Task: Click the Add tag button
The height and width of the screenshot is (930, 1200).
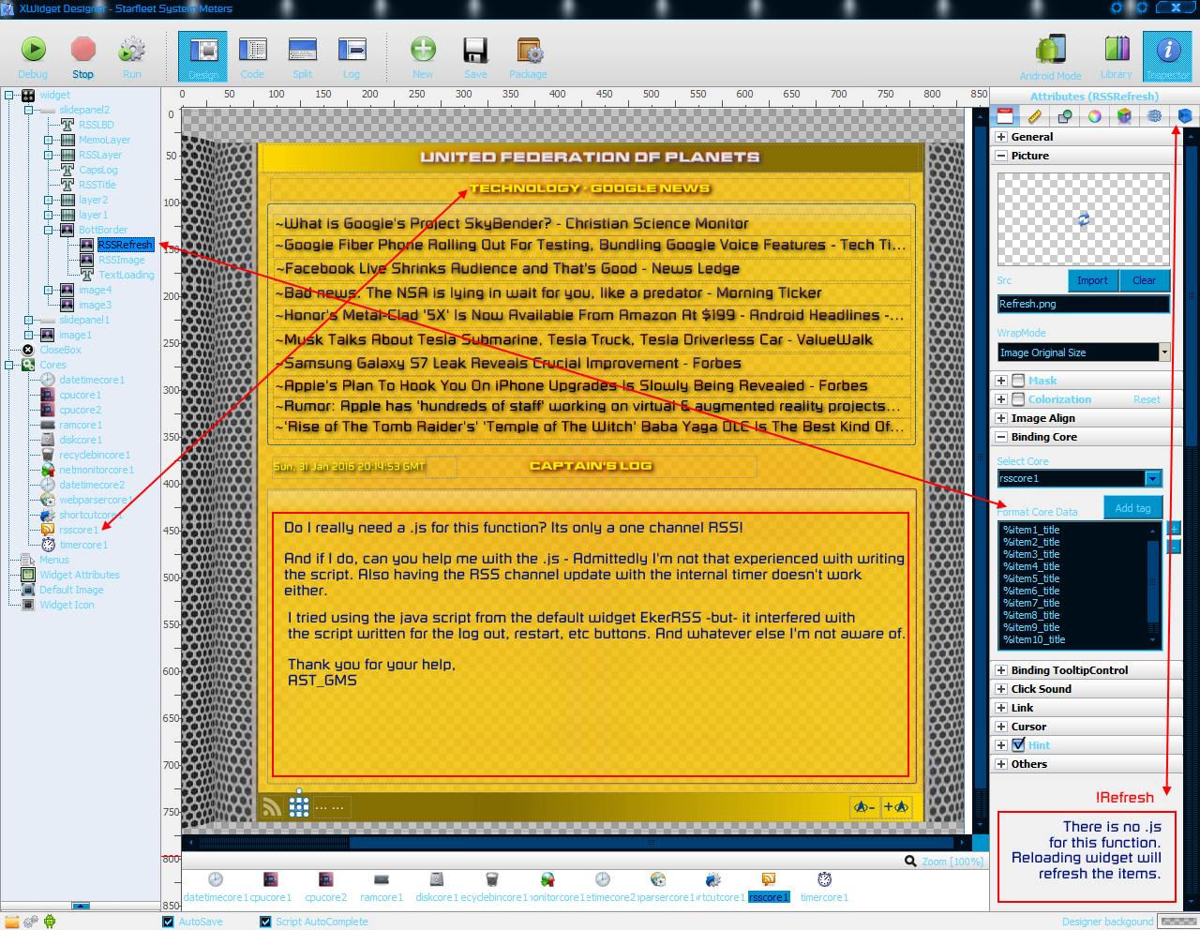Action: (1132, 507)
